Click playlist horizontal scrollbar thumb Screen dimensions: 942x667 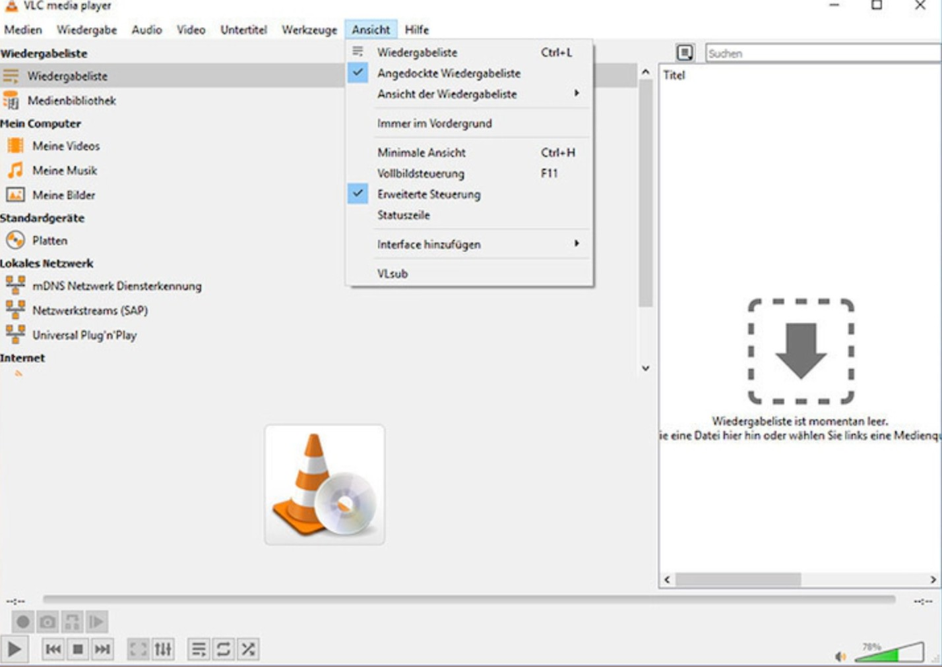point(738,579)
